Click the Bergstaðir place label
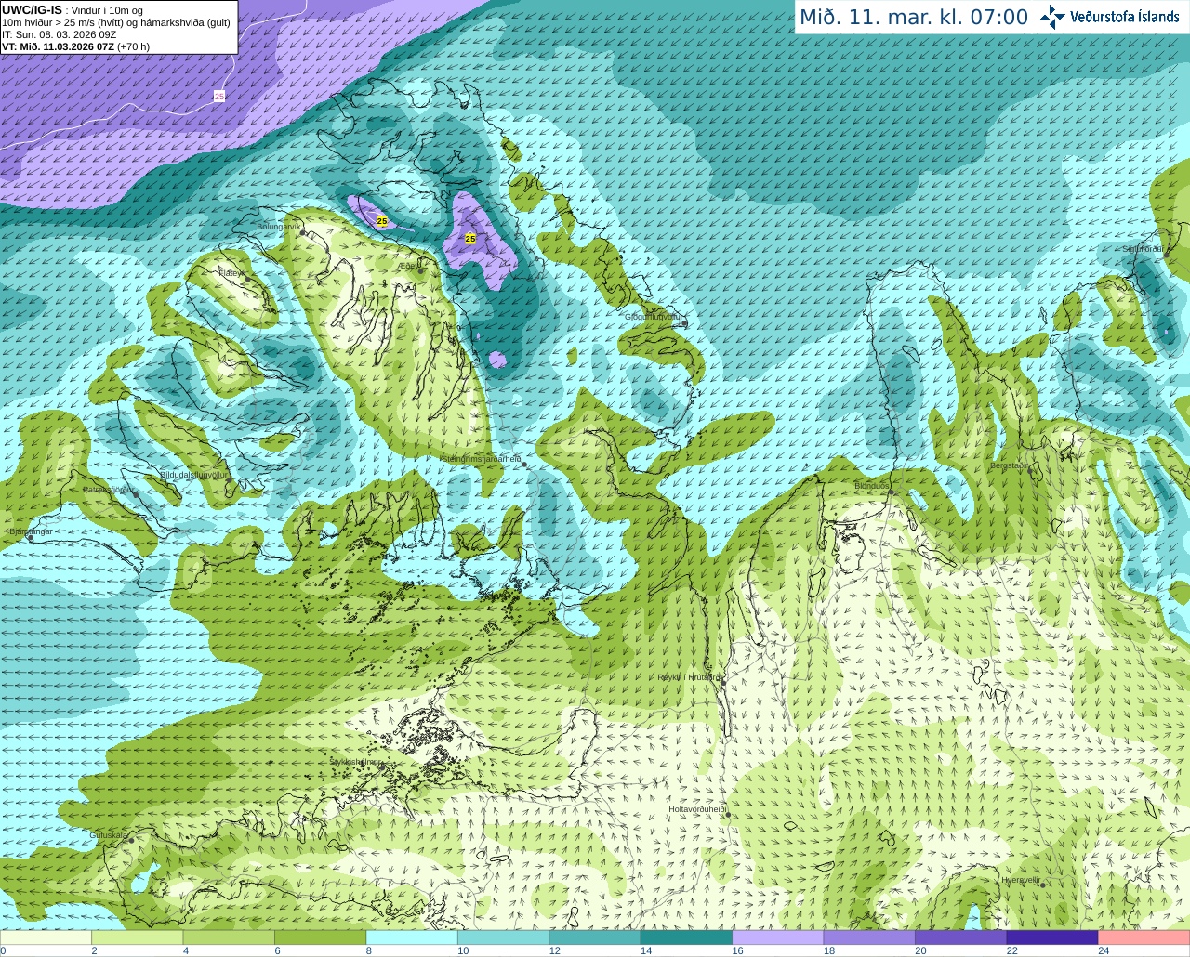Image resolution: width=1190 pixels, height=957 pixels. point(1011,465)
